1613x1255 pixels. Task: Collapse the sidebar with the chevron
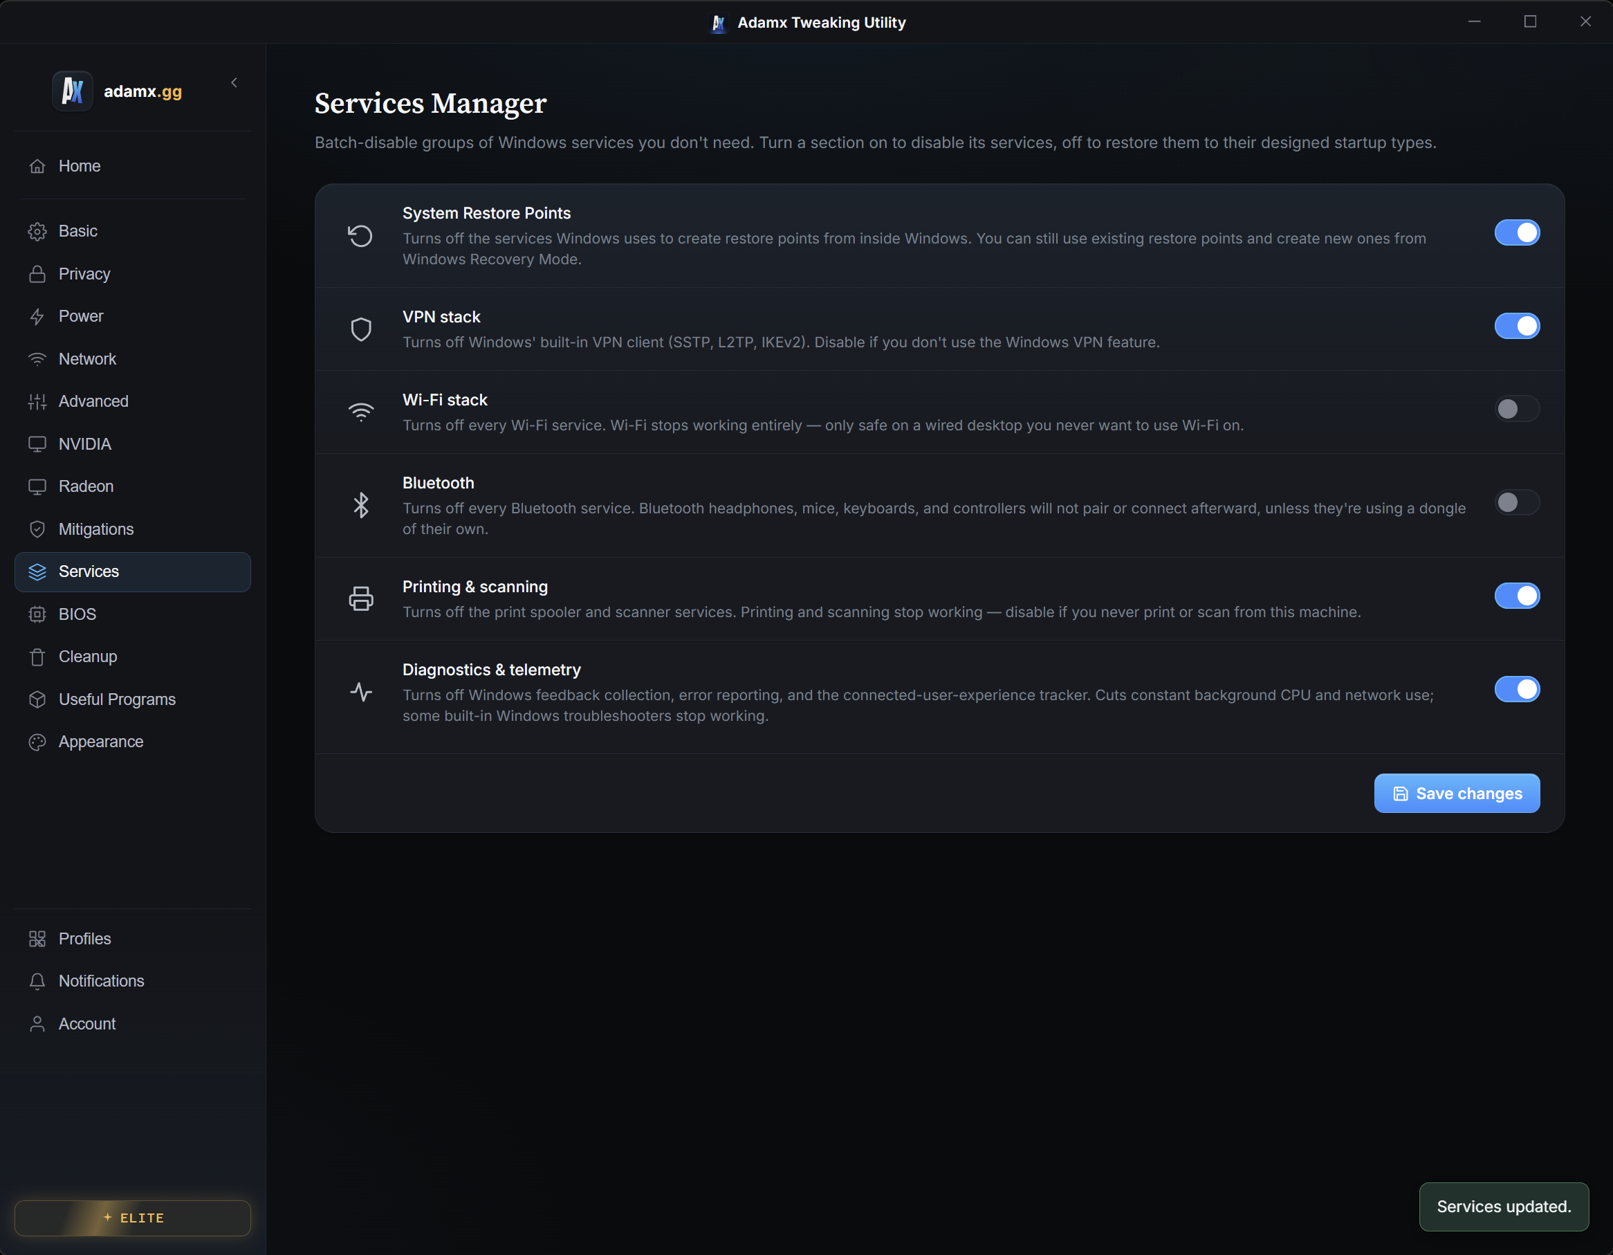tap(234, 83)
